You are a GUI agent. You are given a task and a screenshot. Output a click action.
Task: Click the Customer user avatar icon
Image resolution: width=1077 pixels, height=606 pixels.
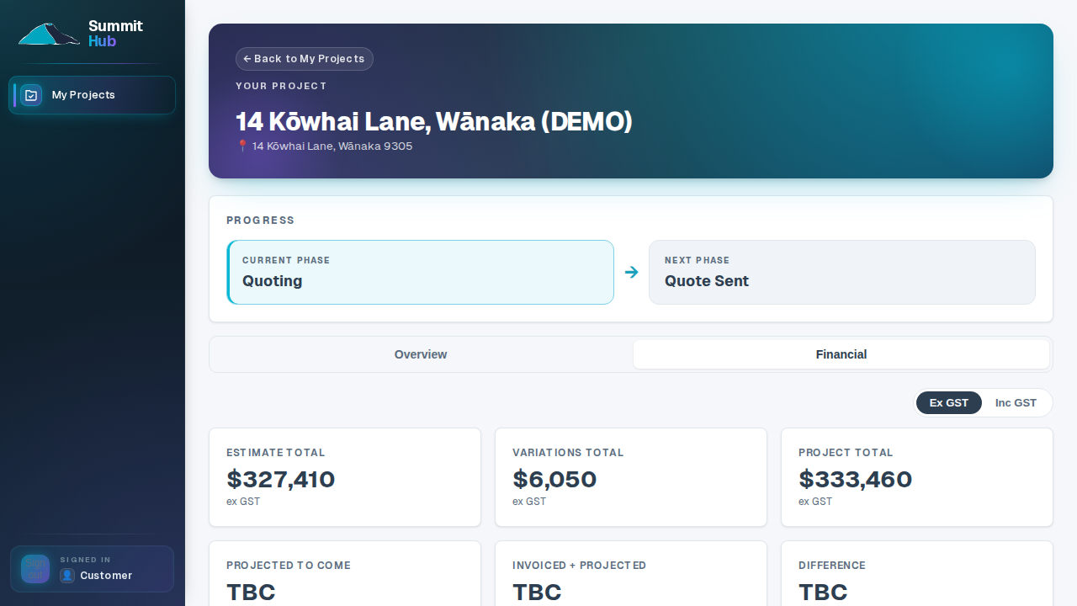pos(67,576)
